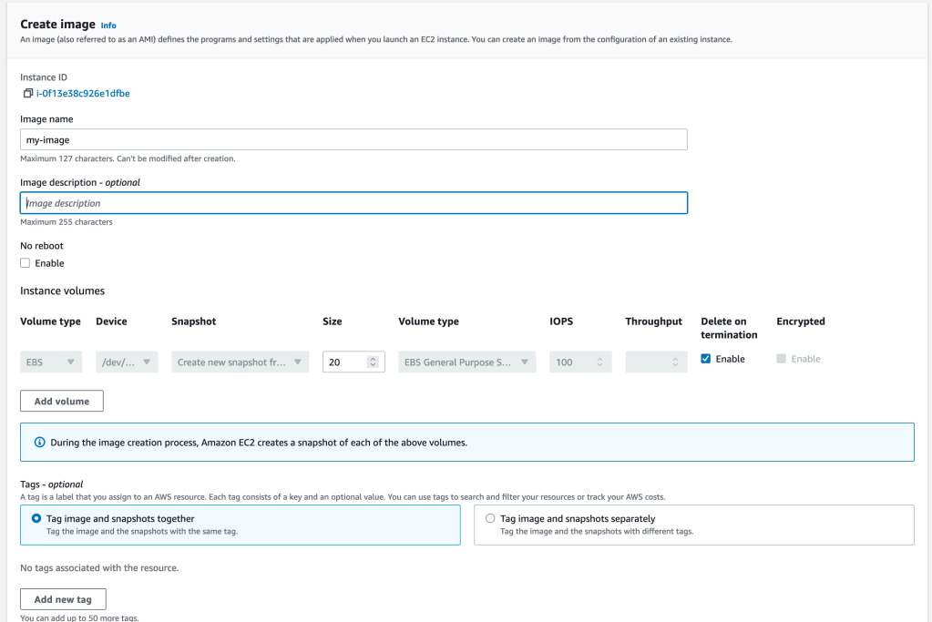Viewport: 932px width, 622px height.
Task: Click the Add new tag button
Action: pyautogui.click(x=63, y=598)
